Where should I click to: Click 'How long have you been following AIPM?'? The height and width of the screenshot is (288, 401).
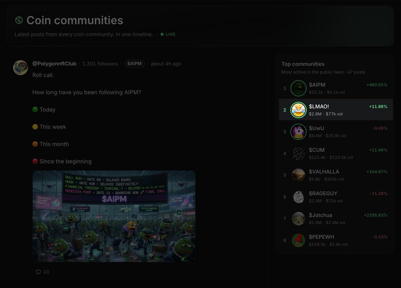tap(87, 92)
